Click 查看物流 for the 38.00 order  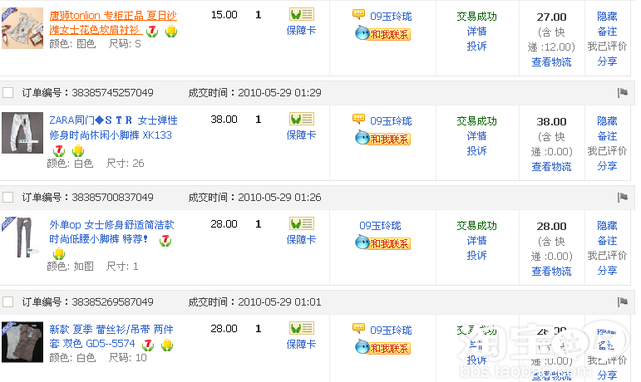(x=551, y=166)
